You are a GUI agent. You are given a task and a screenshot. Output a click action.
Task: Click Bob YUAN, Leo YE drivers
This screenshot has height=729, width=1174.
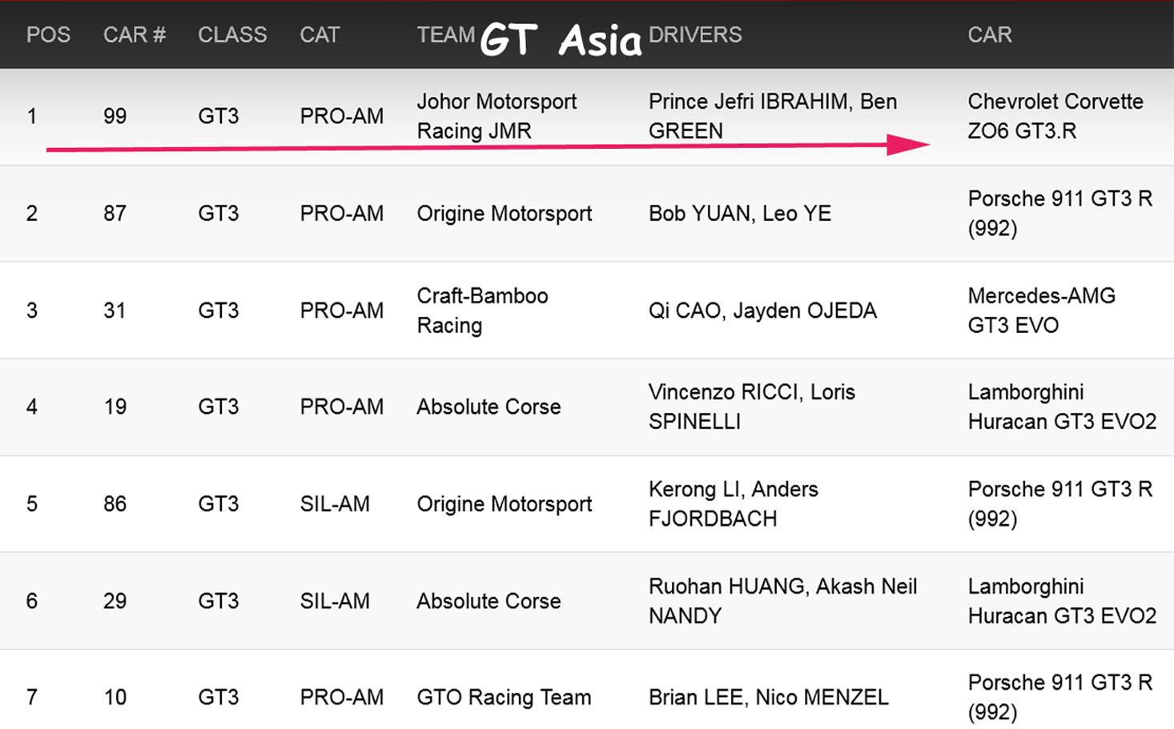click(x=739, y=214)
